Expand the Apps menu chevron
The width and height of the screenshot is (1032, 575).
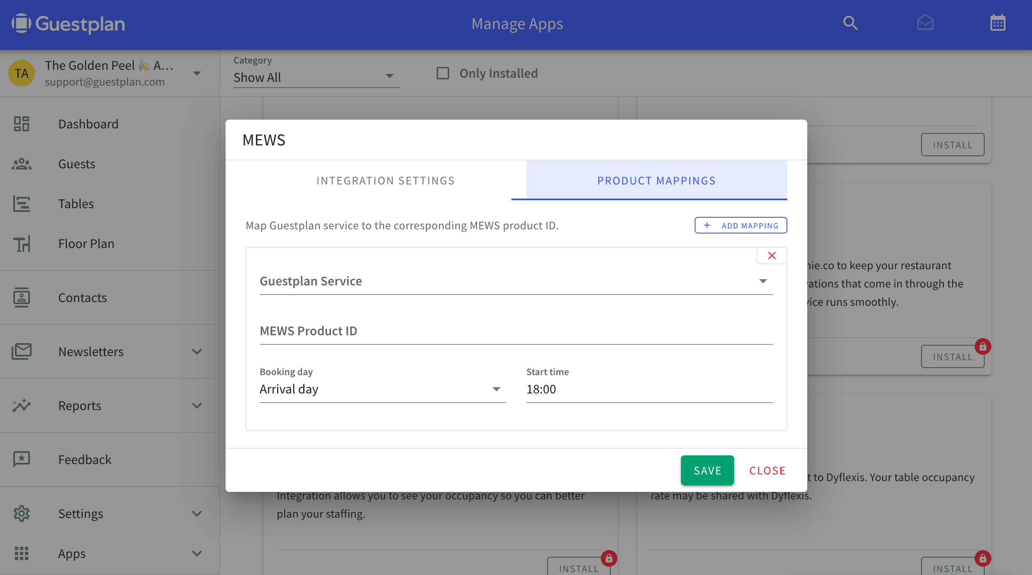(x=197, y=553)
